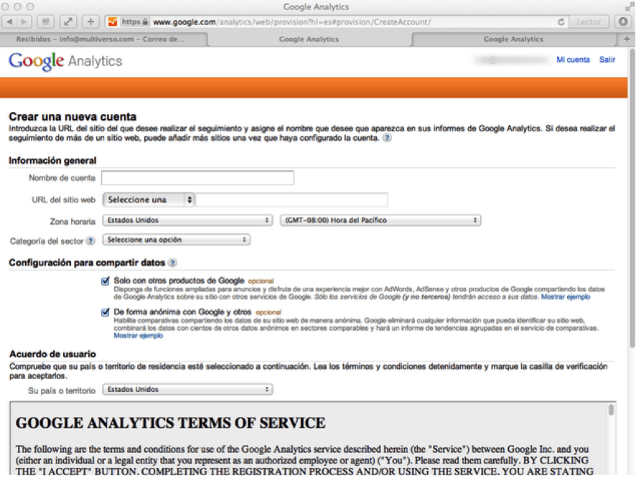636x478 pixels.
Task: Open help icon beside Configuración para compartir datos
Action: point(172,263)
